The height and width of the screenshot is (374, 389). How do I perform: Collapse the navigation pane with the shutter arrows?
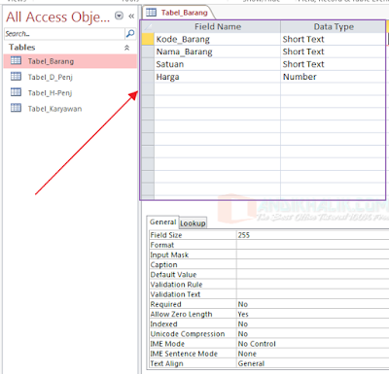point(131,16)
